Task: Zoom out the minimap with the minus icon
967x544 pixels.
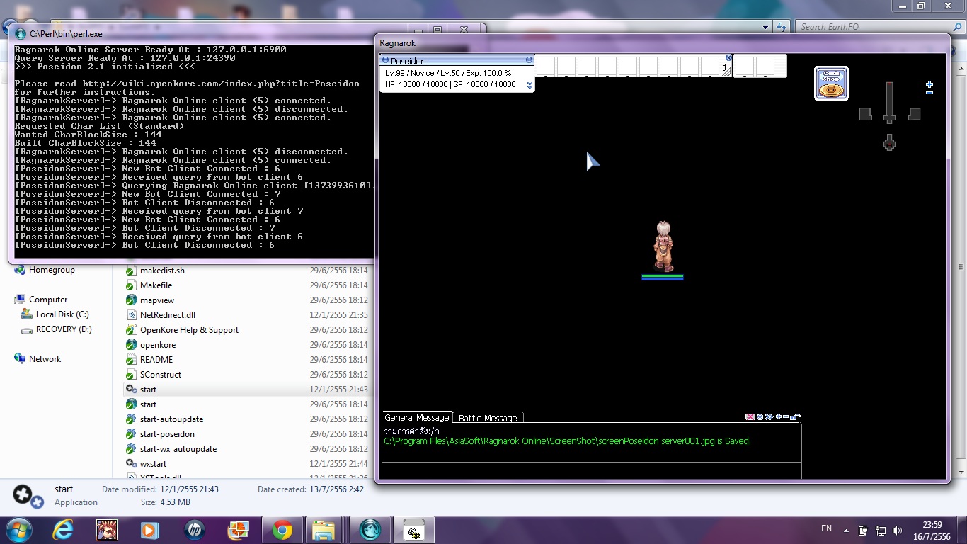Action: click(x=929, y=93)
